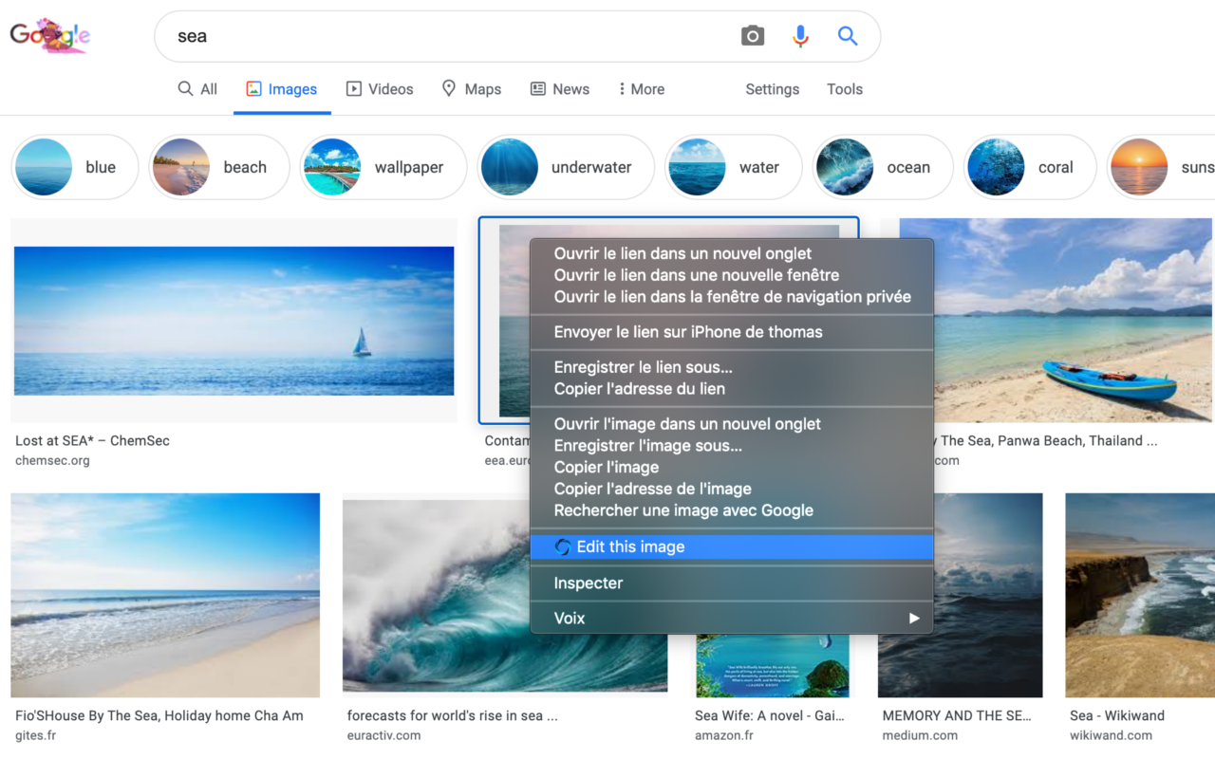Click the gites.fr source link
Image resolution: width=1215 pixels, height=759 pixels.
click(x=35, y=735)
